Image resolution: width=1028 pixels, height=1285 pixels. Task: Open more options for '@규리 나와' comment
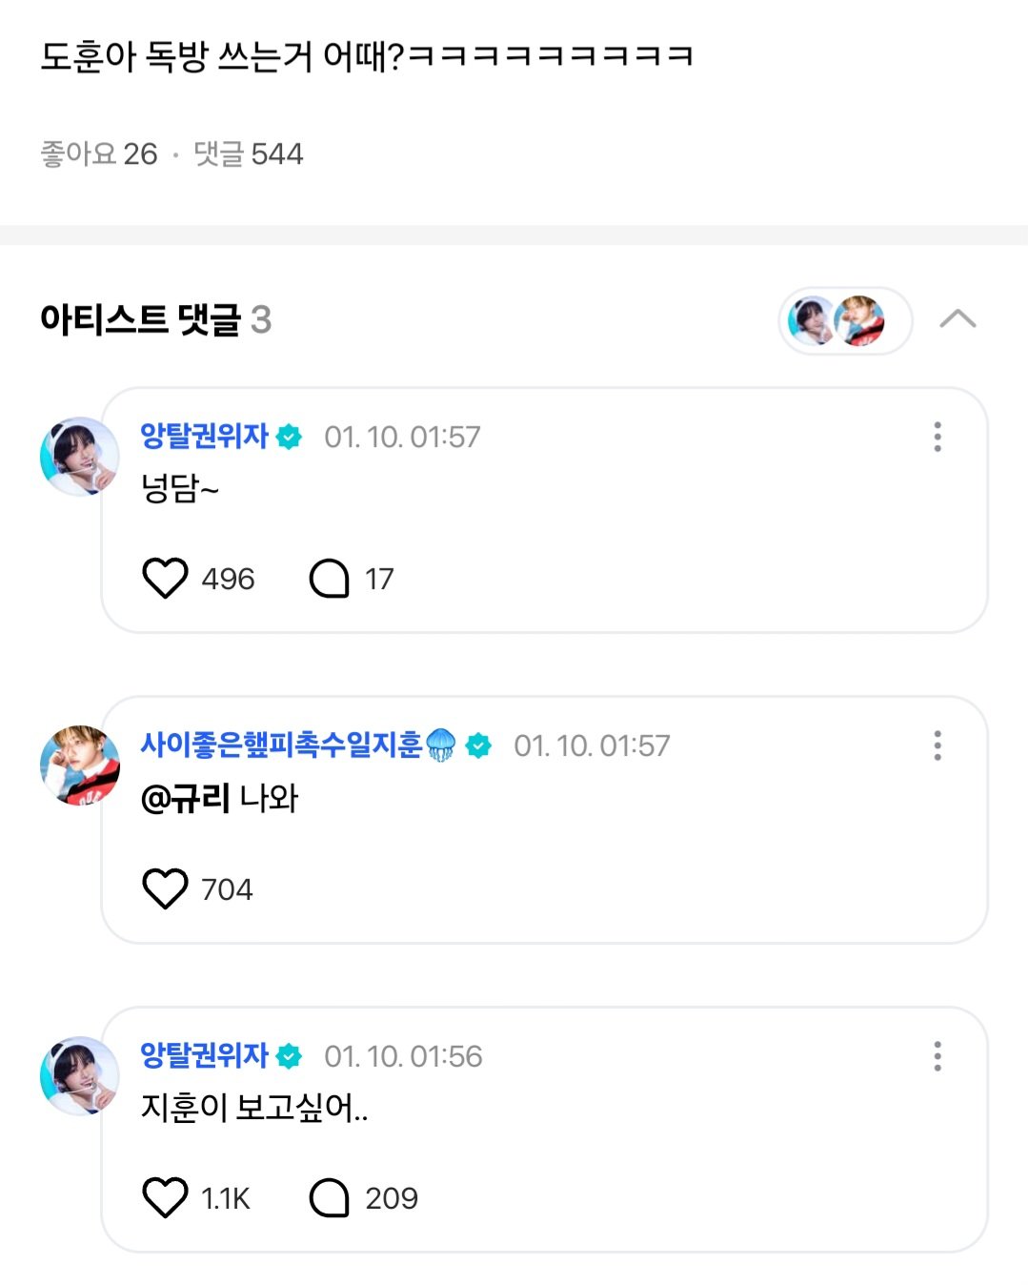click(x=937, y=745)
